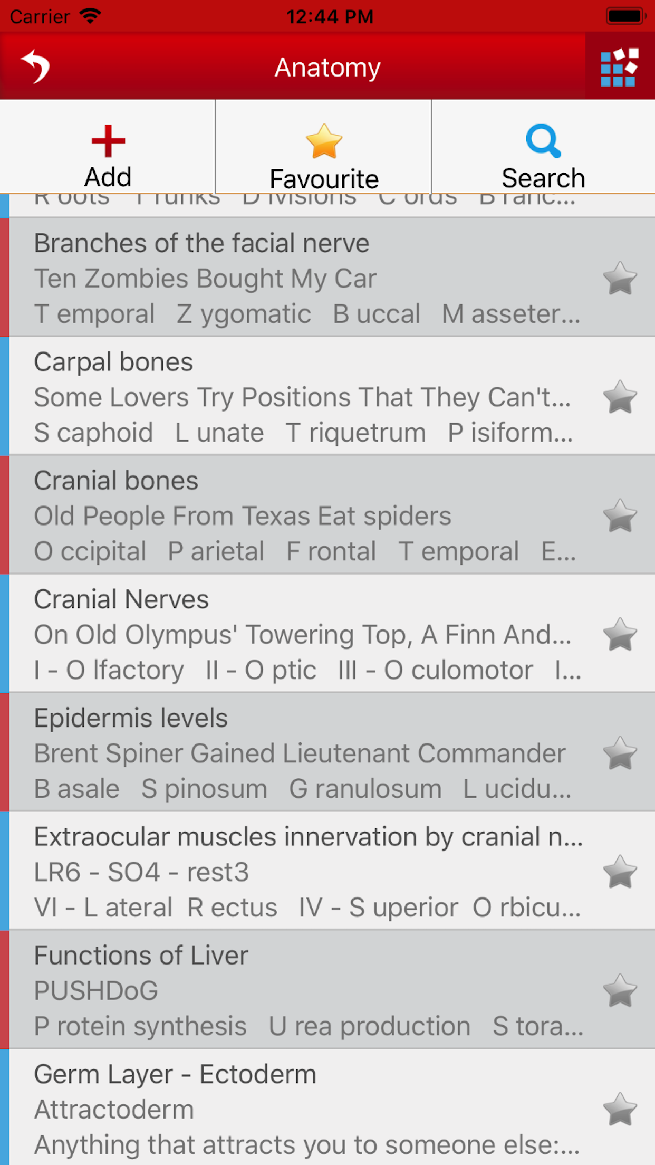Image resolution: width=655 pixels, height=1165 pixels.
Task: Star the Germ Layer - Ectoderm entry
Action: [x=620, y=1109]
